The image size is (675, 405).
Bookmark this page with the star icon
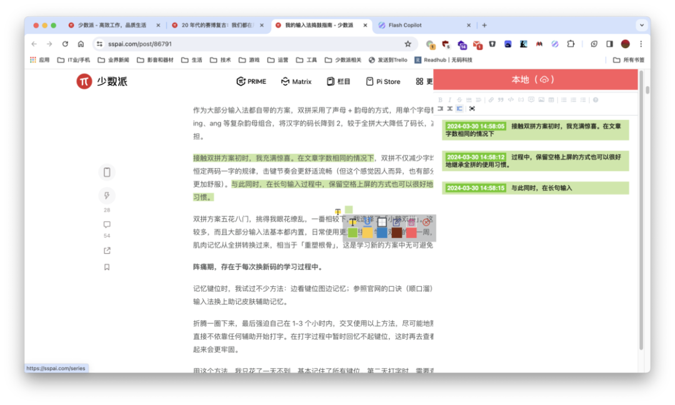[407, 44]
